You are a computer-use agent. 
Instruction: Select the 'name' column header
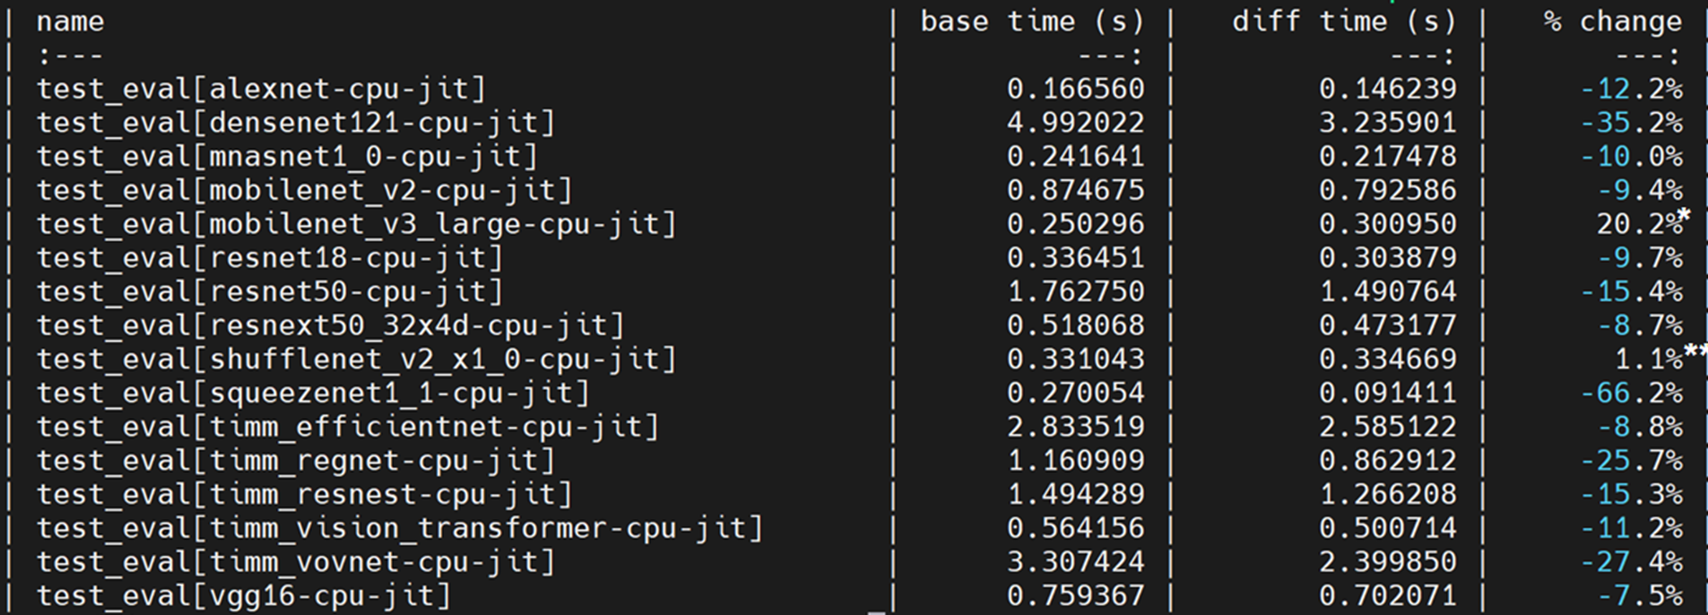pos(70,22)
